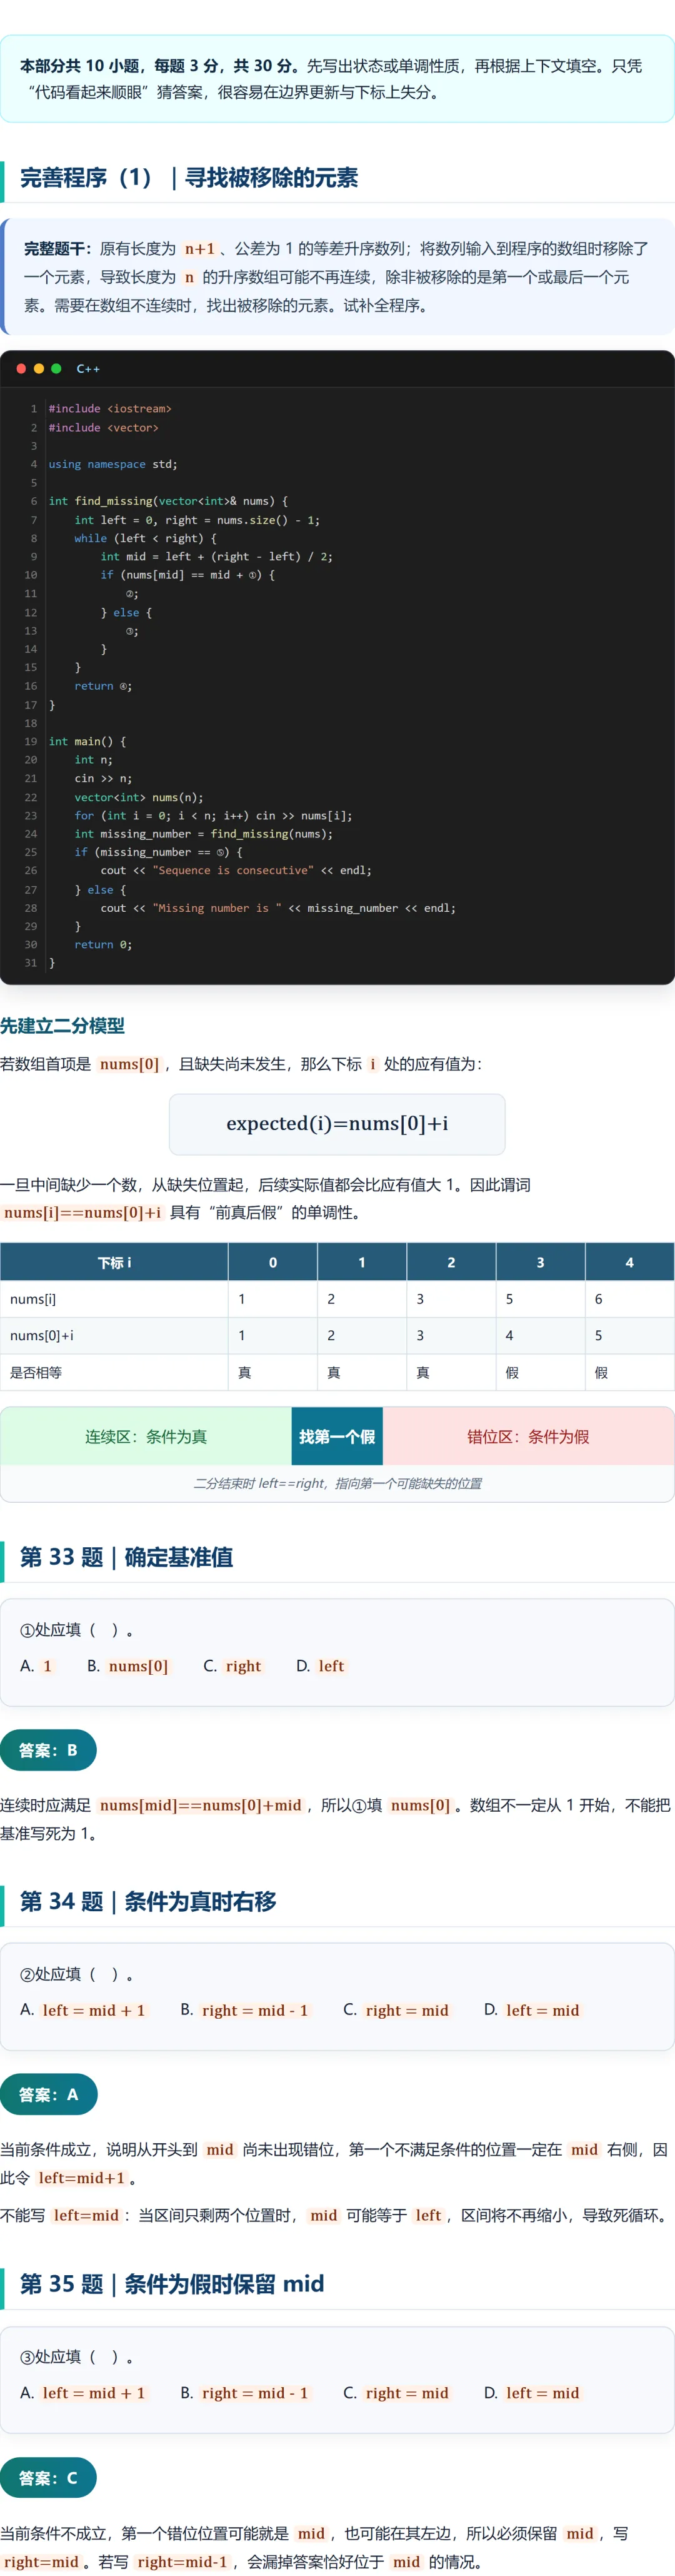Choose D. left = mid in question 34
Image resolution: width=675 pixels, height=2576 pixels.
tap(533, 2010)
